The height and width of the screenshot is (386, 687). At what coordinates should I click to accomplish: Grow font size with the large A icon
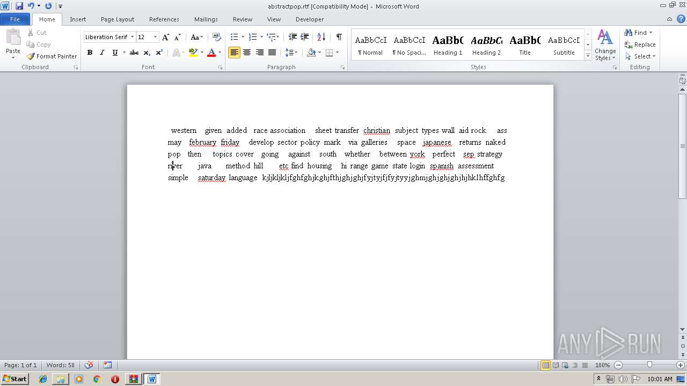(165, 37)
